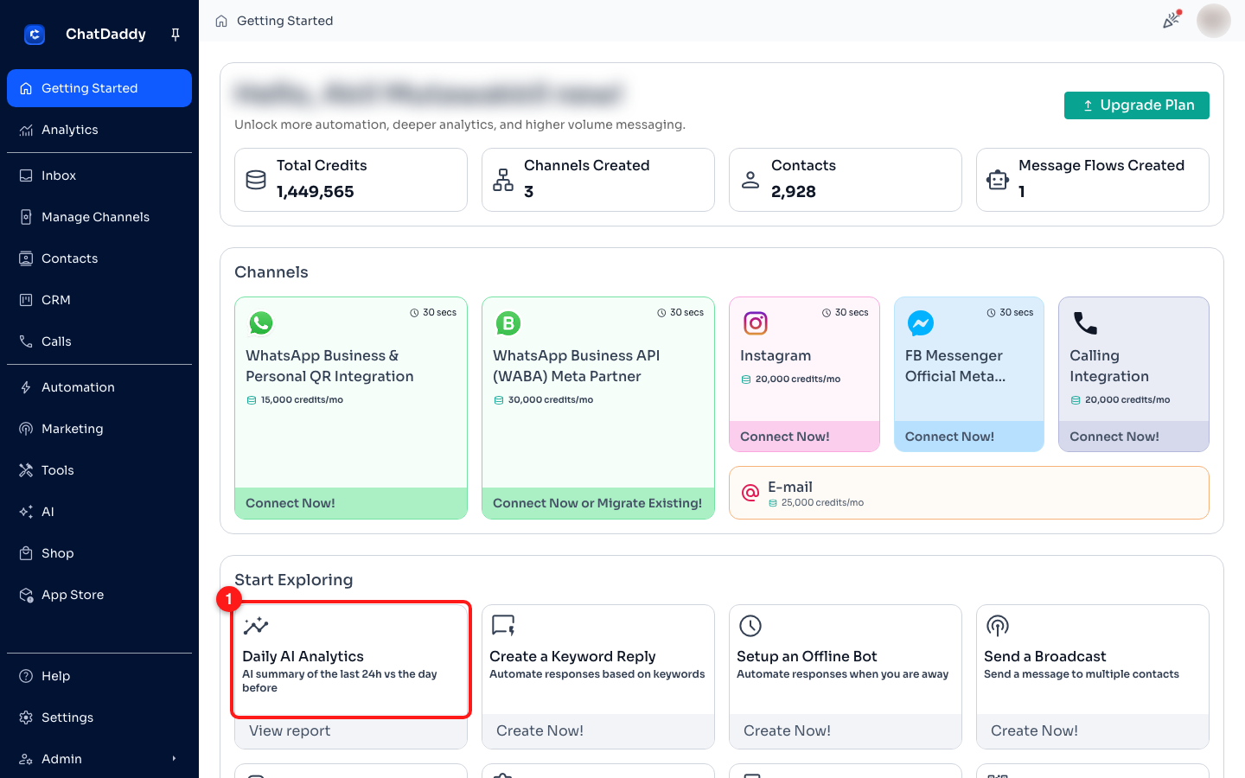Click the 15,000 credits/mo label

tap(302, 400)
